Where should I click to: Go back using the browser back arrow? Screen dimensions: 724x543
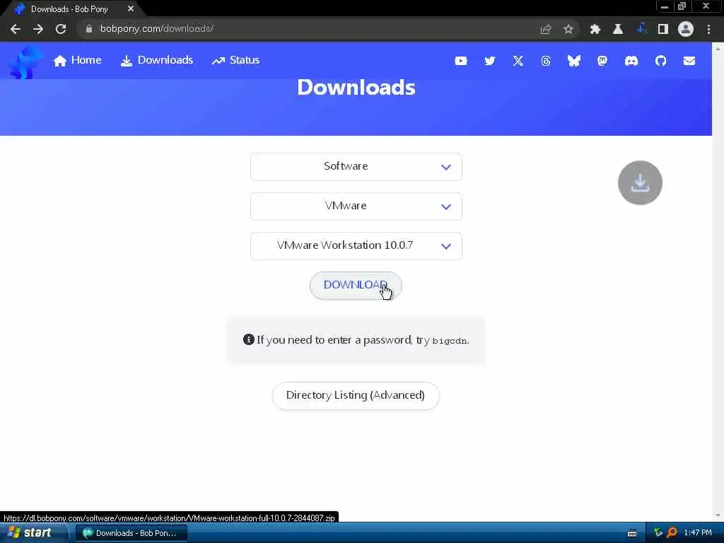(x=16, y=29)
